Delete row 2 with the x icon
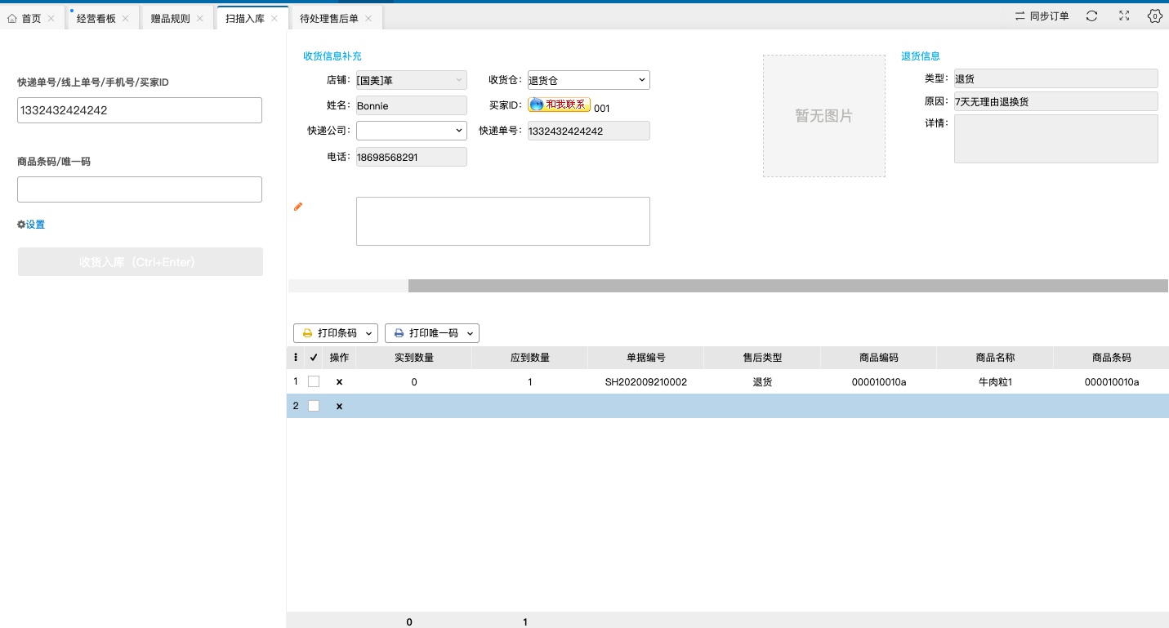This screenshot has height=628, width=1169. [339, 406]
